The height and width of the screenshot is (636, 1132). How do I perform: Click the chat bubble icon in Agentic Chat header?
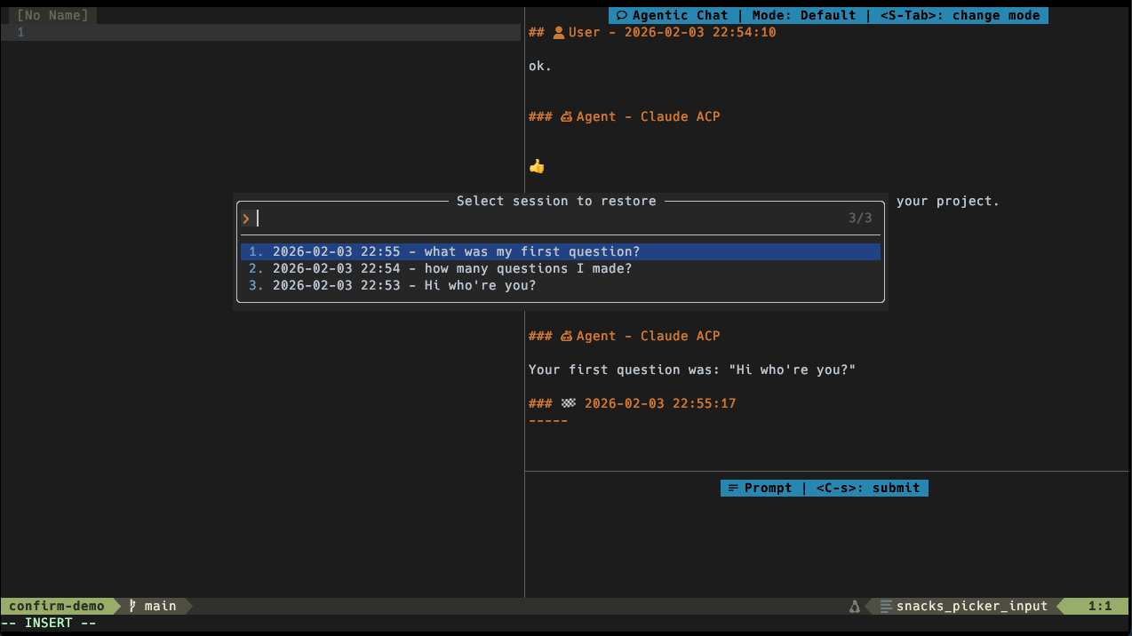[x=623, y=15]
